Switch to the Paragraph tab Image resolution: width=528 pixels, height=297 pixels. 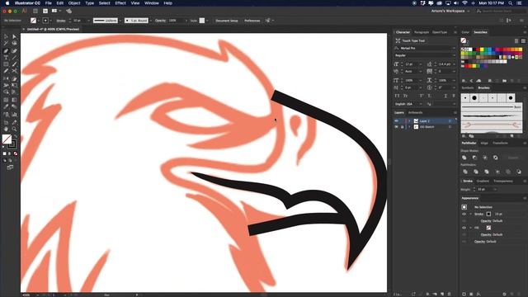[422, 32]
